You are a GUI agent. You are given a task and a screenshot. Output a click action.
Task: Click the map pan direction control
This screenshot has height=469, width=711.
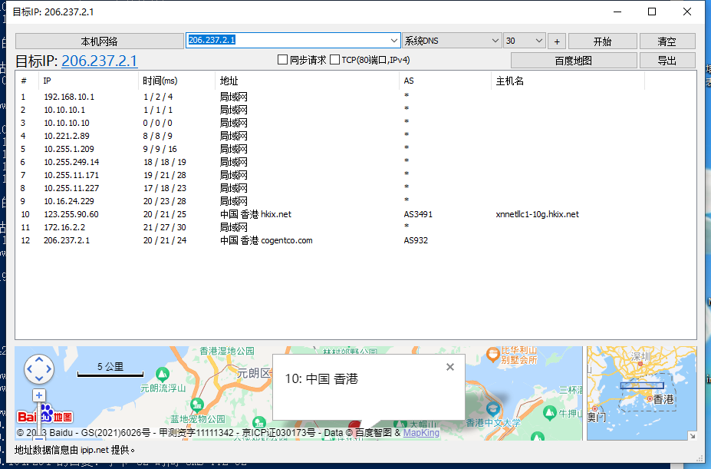[x=39, y=369]
